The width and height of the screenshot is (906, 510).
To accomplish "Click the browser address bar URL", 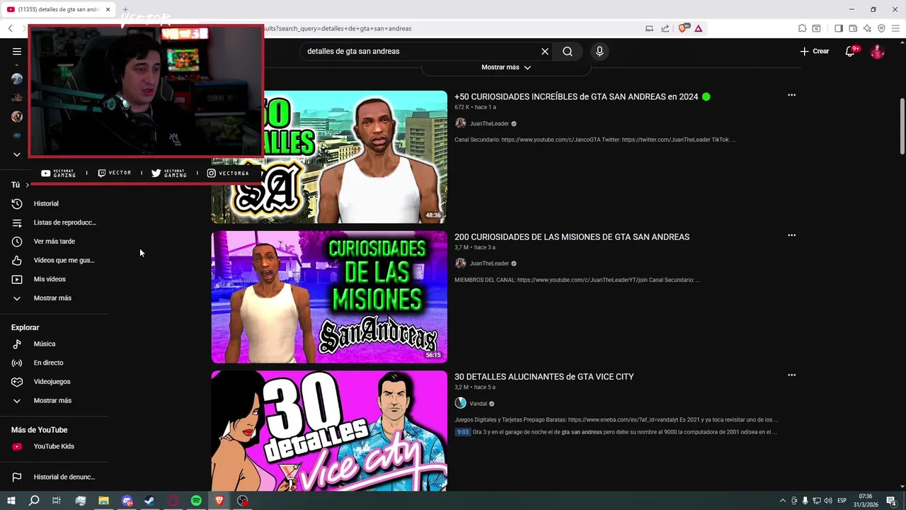I will [x=337, y=28].
